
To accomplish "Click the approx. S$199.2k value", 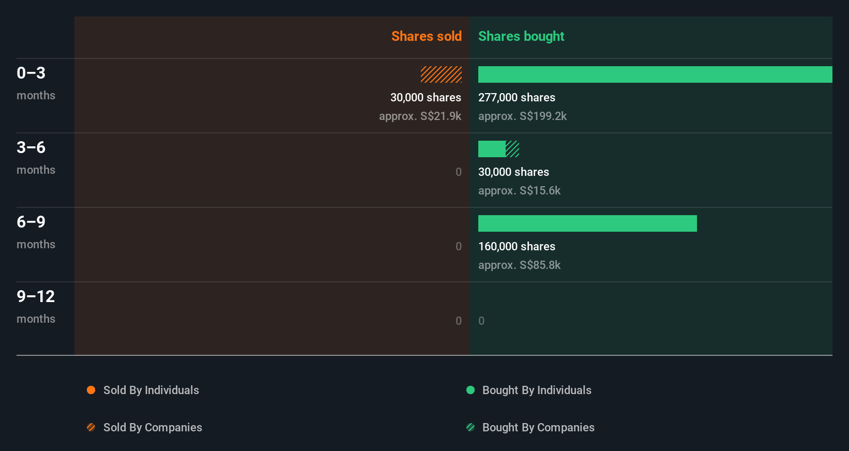I will pos(522,116).
